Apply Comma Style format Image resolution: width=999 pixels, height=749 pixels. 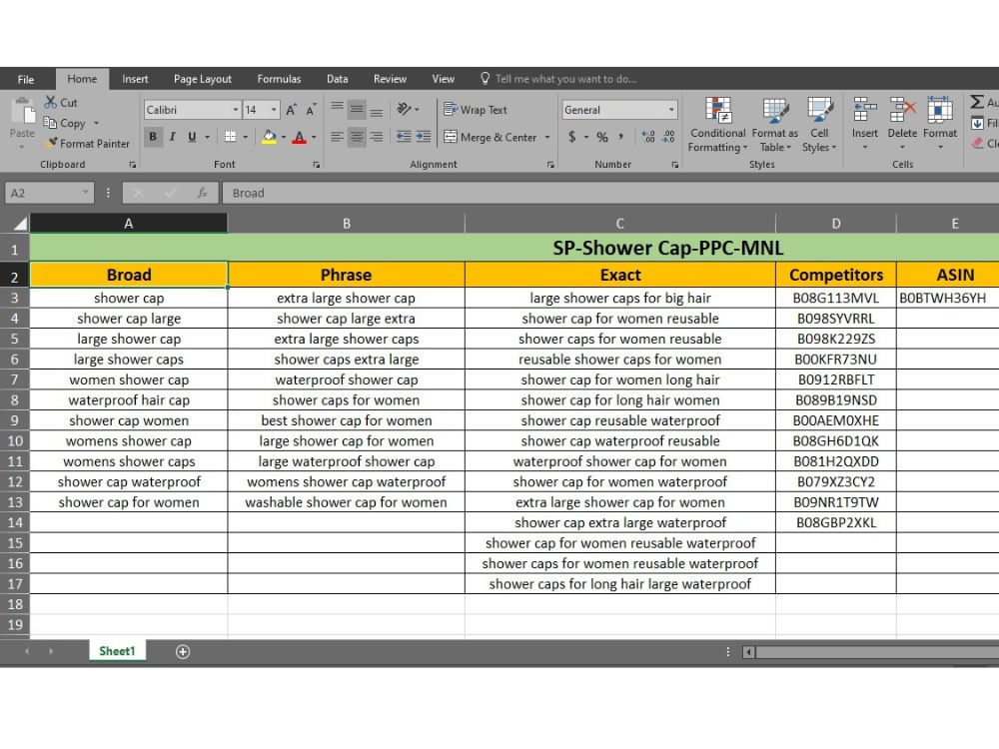click(x=621, y=136)
